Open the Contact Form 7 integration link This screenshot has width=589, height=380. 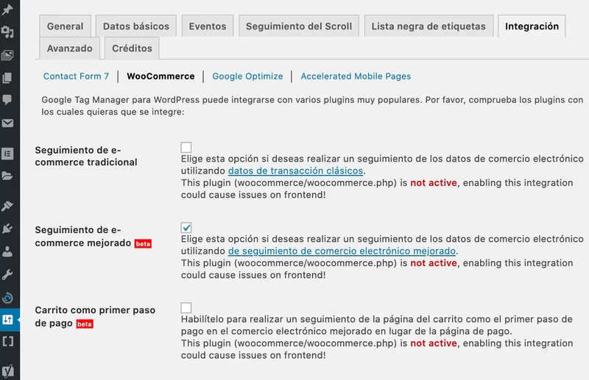pyautogui.click(x=77, y=76)
